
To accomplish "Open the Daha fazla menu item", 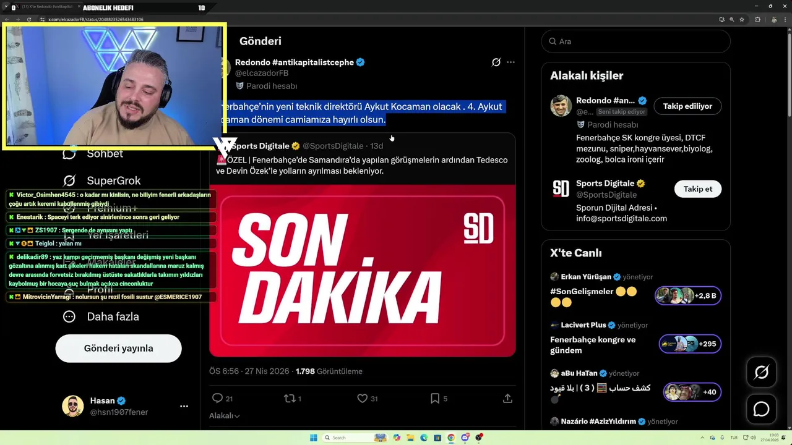I will [113, 316].
